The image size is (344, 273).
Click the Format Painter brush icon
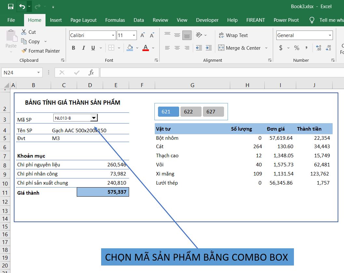point(24,51)
